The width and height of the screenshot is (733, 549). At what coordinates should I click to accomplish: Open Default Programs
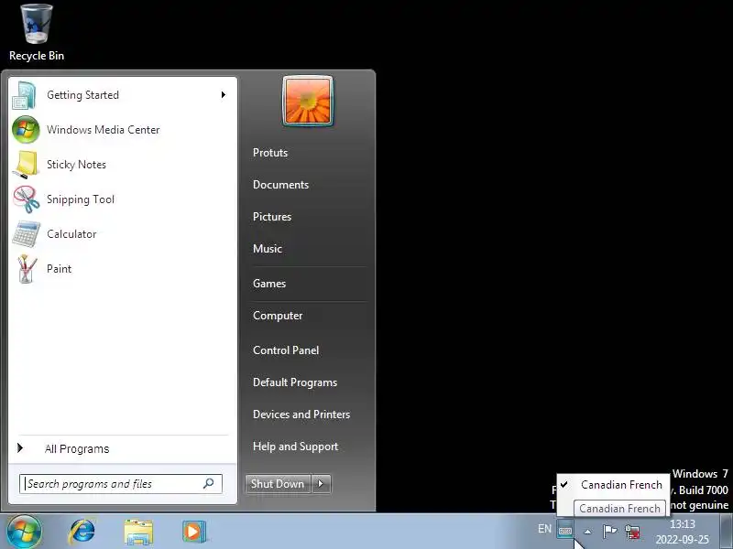pyautogui.click(x=295, y=382)
